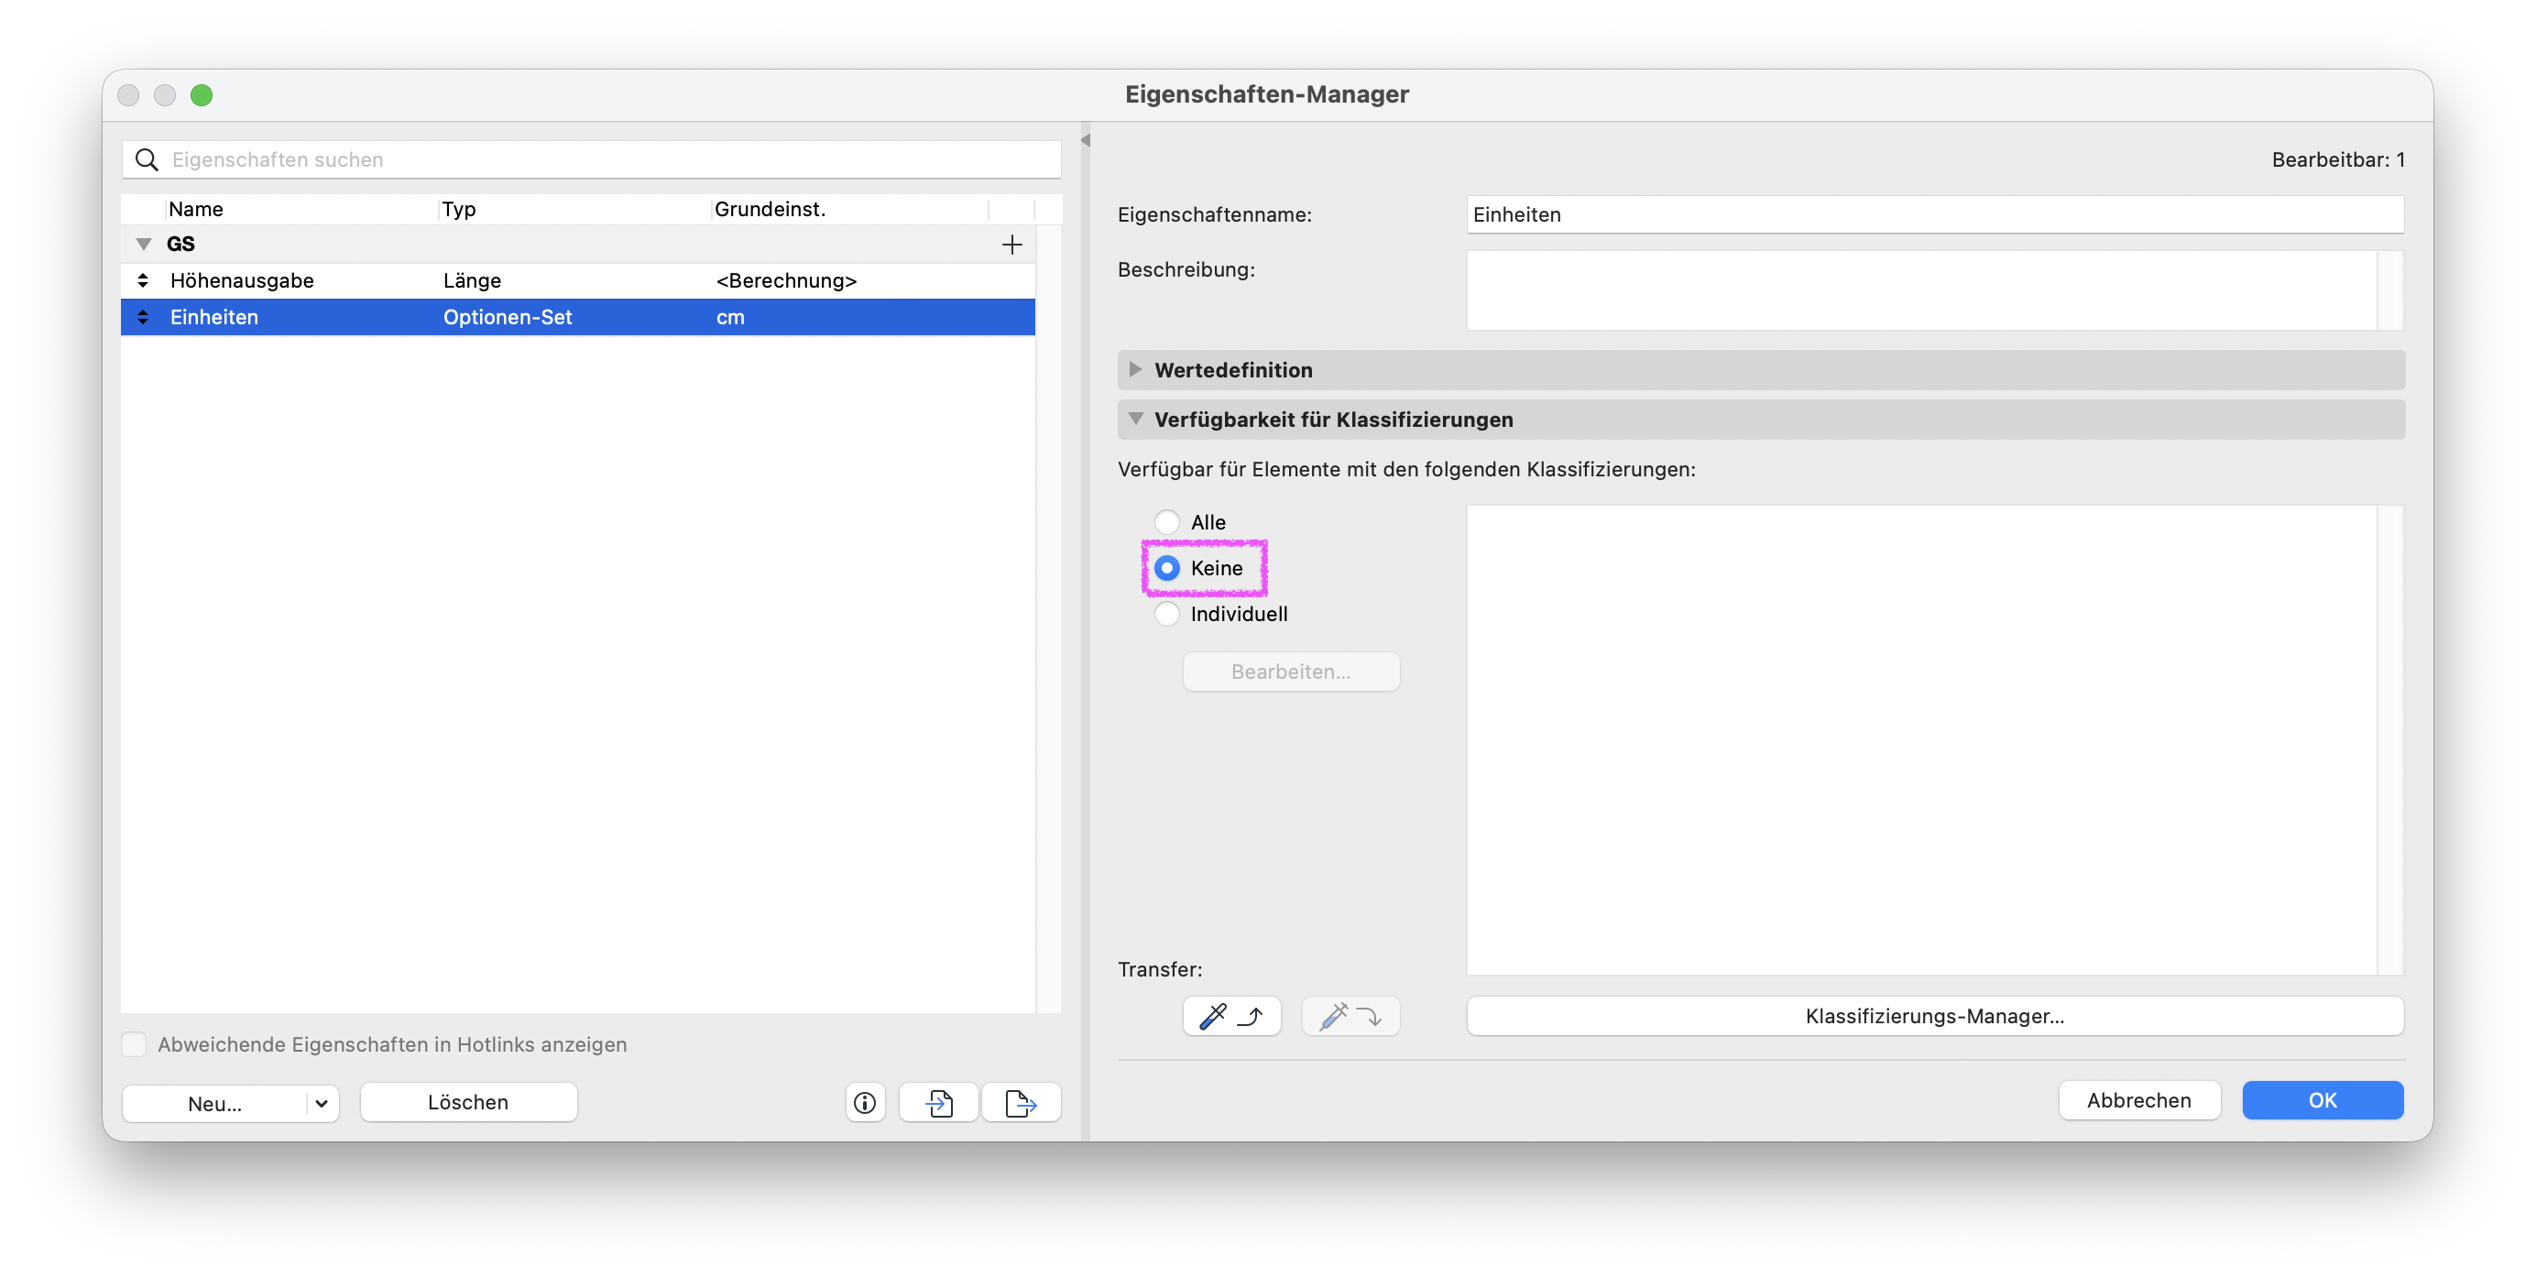Add a property to the GS group with plus
This screenshot has width=2536, height=1277.
[1011, 245]
